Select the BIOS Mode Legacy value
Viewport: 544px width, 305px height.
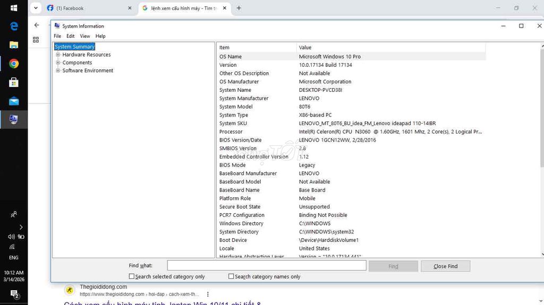click(307, 165)
